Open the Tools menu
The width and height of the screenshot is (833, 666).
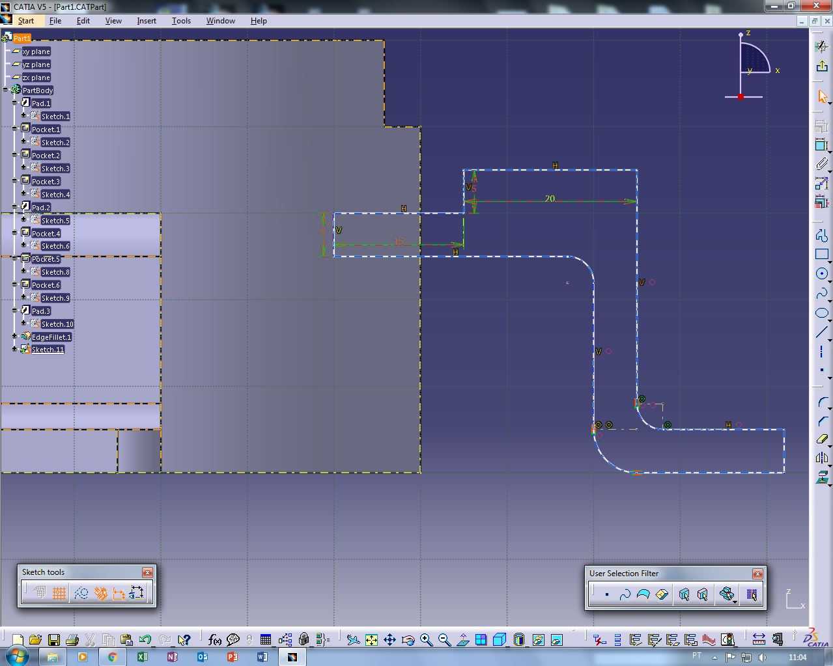[181, 21]
